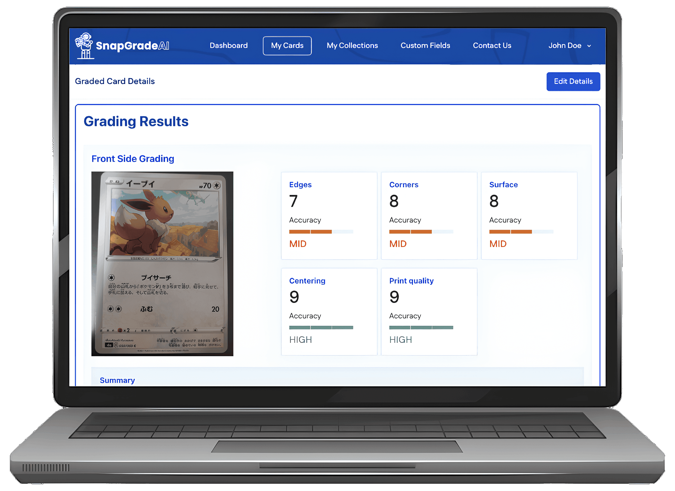
Task: Click the Print quality score value 9
Action: (x=394, y=297)
